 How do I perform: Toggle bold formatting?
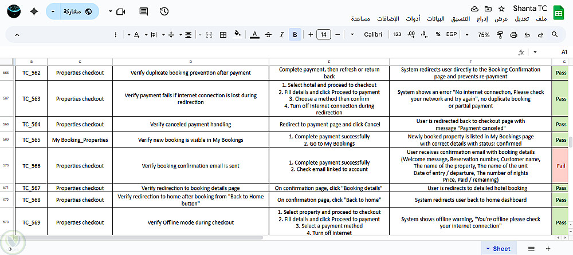pyautogui.click(x=295, y=35)
